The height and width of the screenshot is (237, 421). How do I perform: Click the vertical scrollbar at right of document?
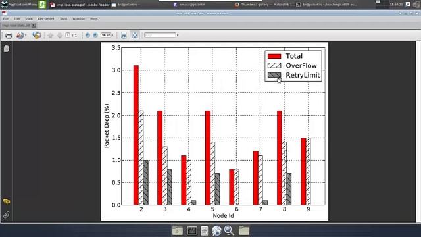[x=418, y=132]
